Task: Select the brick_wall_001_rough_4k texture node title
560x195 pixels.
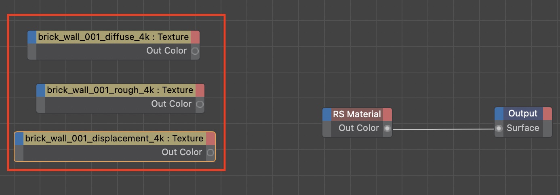Action: pos(120,90)
